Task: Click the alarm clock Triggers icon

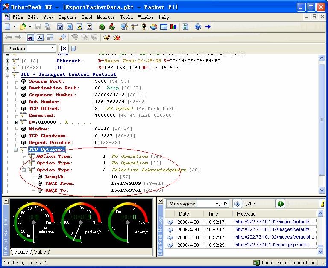Action: 90,27
